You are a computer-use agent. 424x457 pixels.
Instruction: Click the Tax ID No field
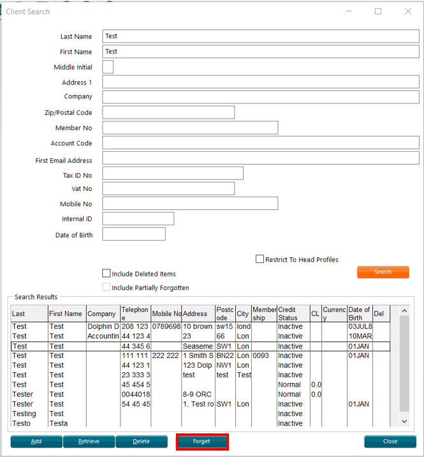(173, 173)
